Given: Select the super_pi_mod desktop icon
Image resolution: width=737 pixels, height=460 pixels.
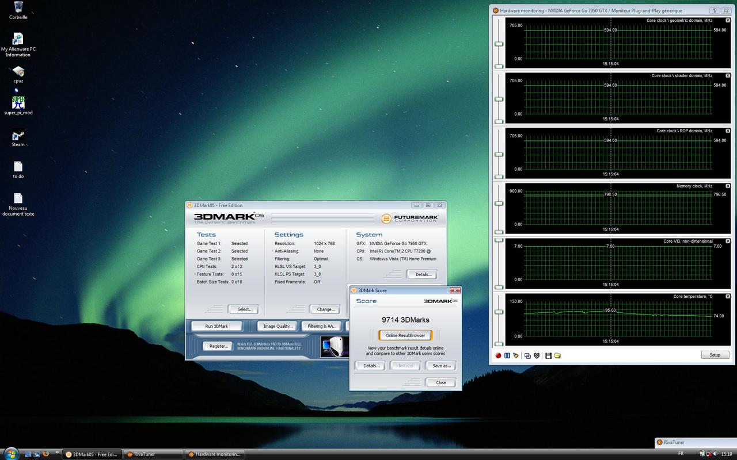Looking at the screenshot, I should click(x=18, y=106).
